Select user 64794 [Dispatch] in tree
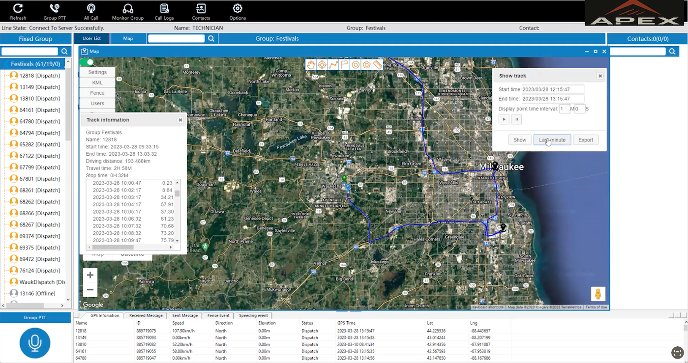Viewport: 688px width, 363px height. click(x=39, y=133)
